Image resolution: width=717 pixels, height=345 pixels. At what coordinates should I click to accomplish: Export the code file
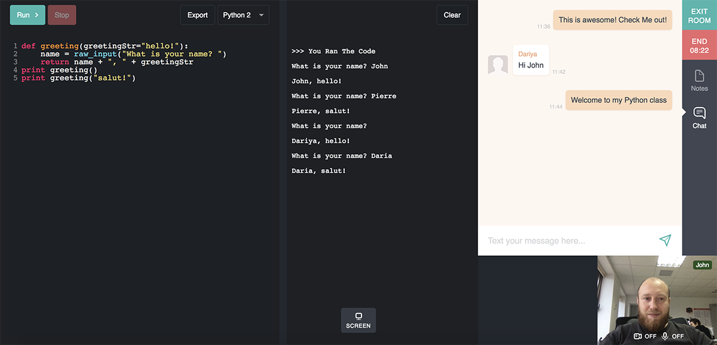coord(198,15)
